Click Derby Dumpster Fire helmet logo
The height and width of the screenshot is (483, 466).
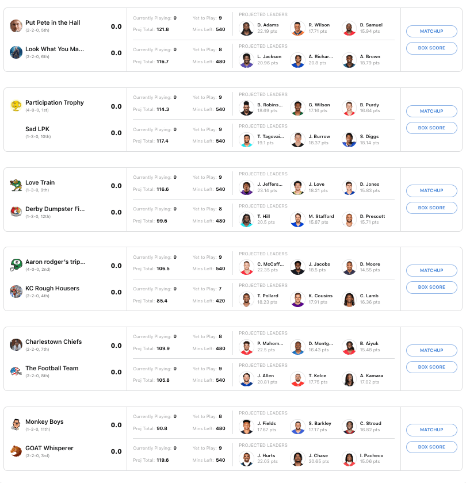click(16, 212)
